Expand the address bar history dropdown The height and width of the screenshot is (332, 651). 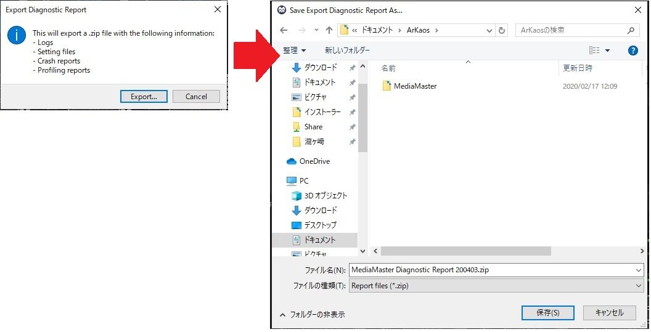(x=489, y=30)
